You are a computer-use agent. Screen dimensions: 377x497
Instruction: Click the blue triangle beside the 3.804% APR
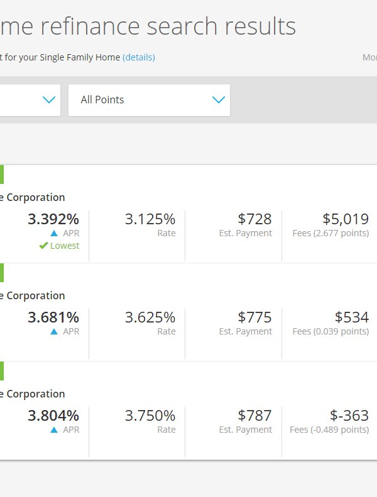point(54,430)
